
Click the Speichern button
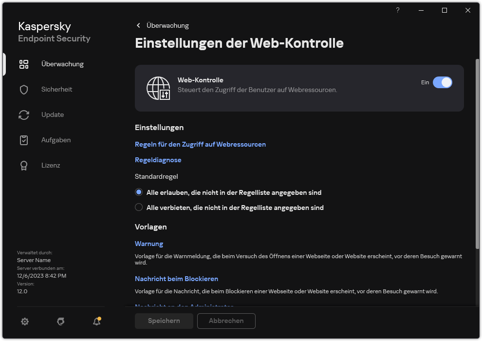tap(164, 321)
